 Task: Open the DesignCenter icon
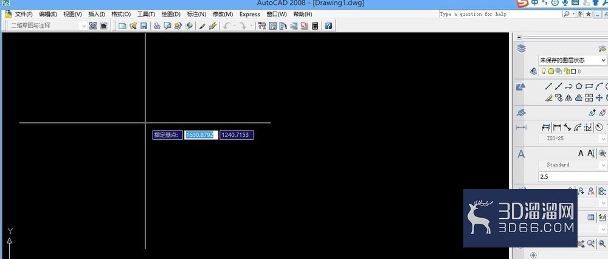tap(272, 26)
